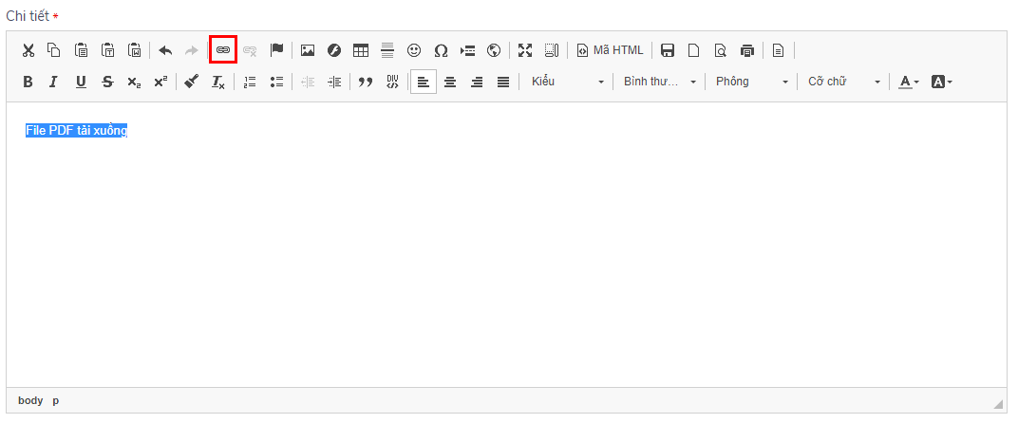Insert a table into the editor
Image resolution: width=1018 pixels, height=423 pixels.
point(361,50)
